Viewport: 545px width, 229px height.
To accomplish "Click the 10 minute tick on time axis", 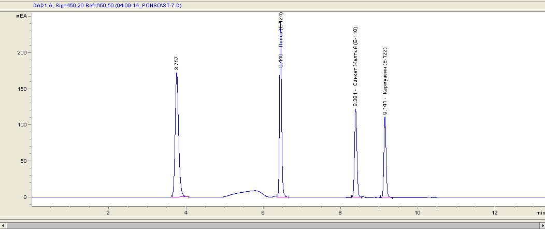I will (418, 213).
